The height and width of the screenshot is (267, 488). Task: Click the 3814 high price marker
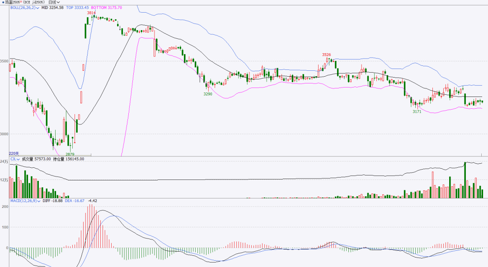click(x=91, y=13)
